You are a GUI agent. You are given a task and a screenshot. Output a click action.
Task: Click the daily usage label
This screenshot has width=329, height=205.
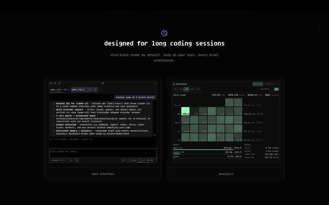point(179,95)
